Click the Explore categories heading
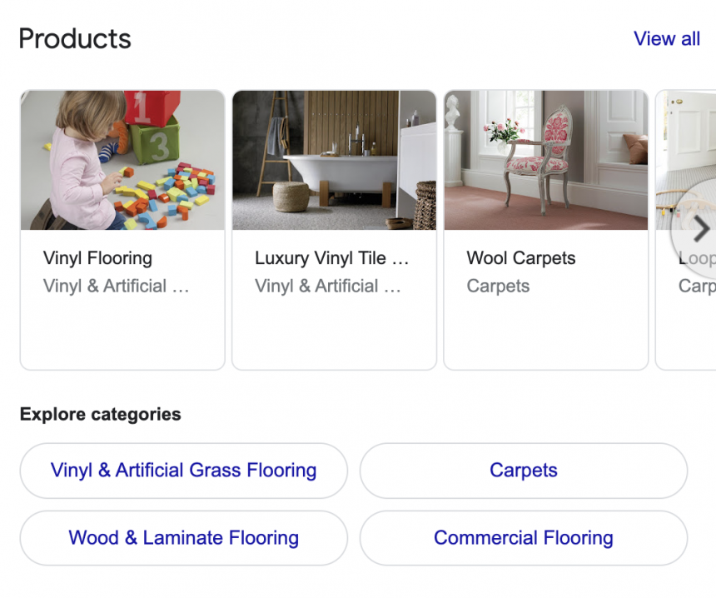 pyautogui.click(x=100, y=415)
